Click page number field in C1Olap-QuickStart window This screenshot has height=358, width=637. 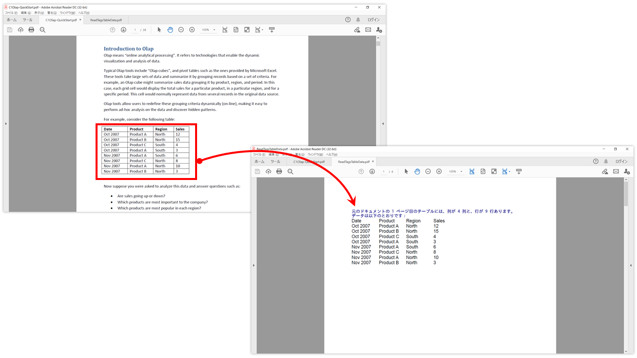pos(135,30)
